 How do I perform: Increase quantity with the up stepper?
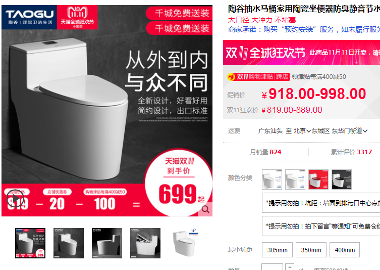point(290,267)
